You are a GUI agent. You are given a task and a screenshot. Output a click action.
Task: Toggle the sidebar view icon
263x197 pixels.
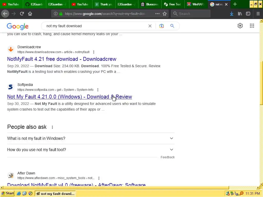[x=248, y=14]
